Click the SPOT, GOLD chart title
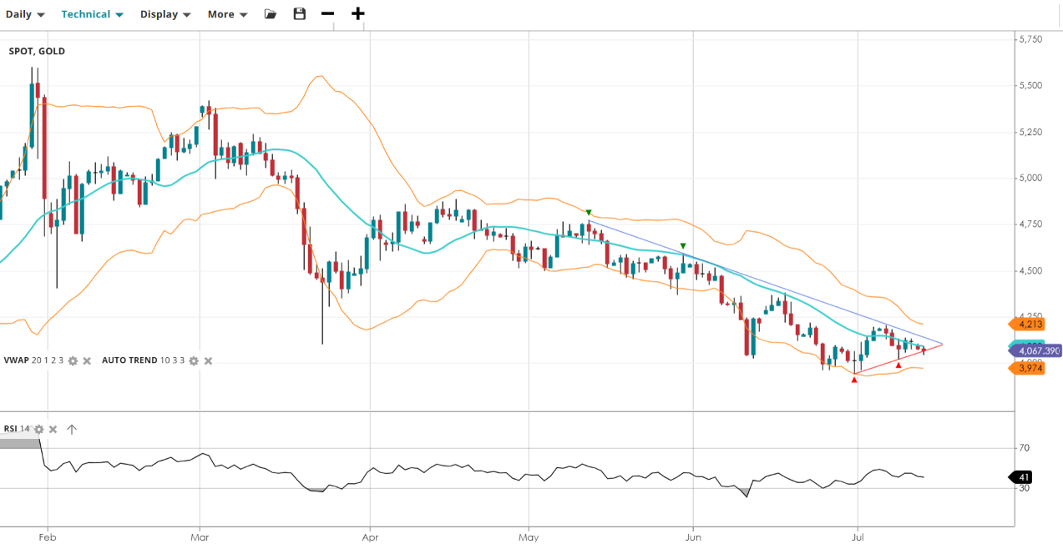Image resolution: width=1063 pixels, height=549 pixels. pyautogui.click(x=37, y=52)
